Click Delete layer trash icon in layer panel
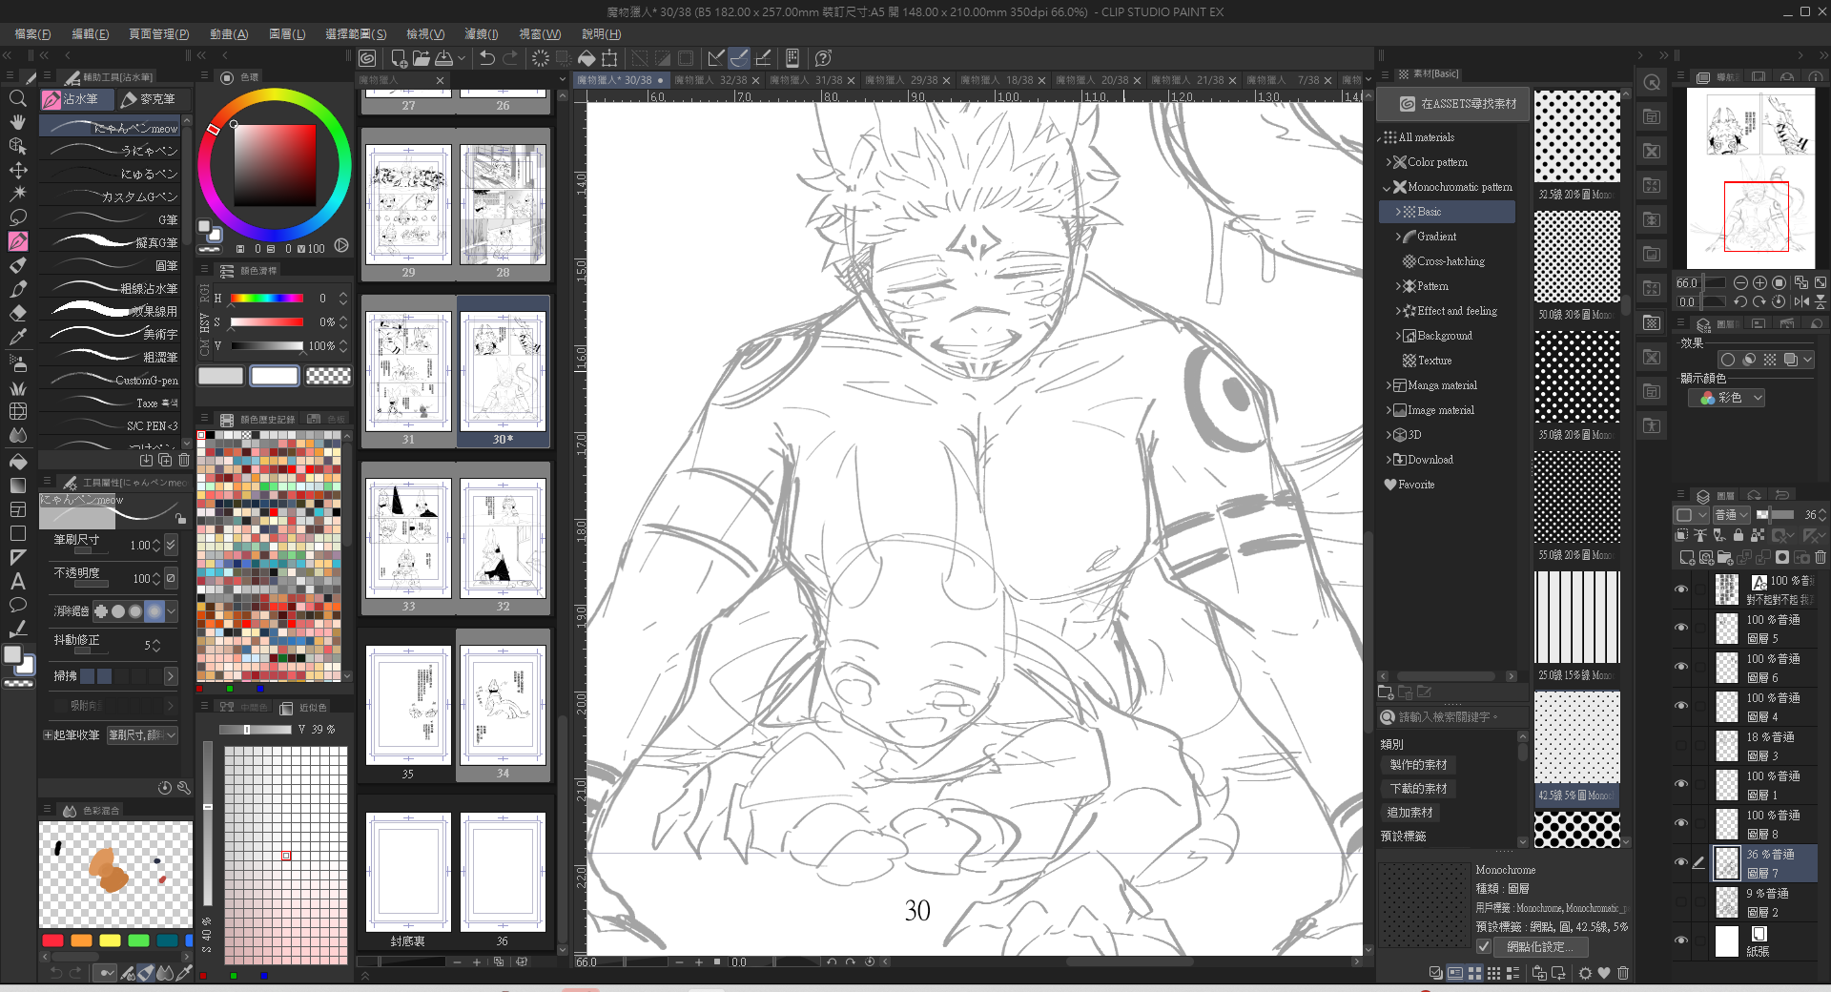The width and height of the screenshot is (1831, 992). pyautogui.click(x=1820, y=557)
